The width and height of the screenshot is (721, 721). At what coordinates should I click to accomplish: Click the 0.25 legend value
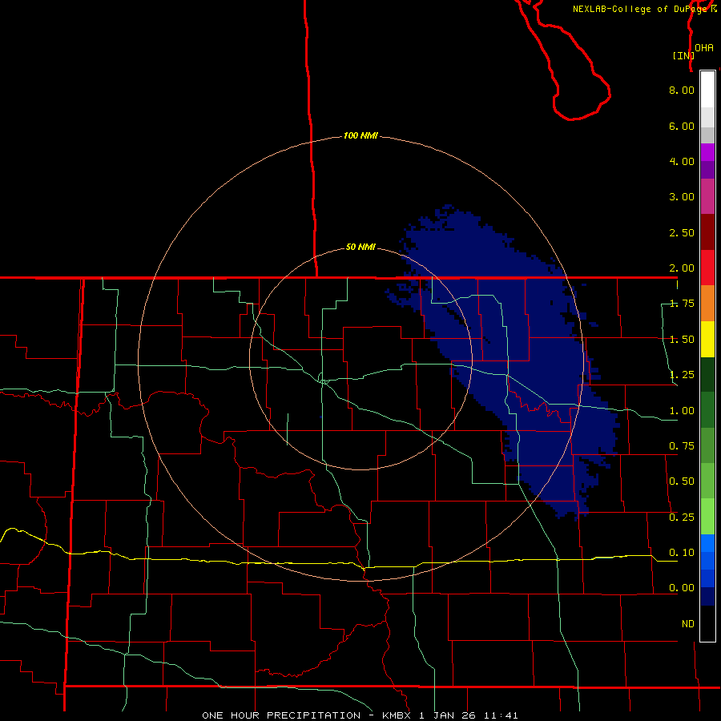pos(682,518)
